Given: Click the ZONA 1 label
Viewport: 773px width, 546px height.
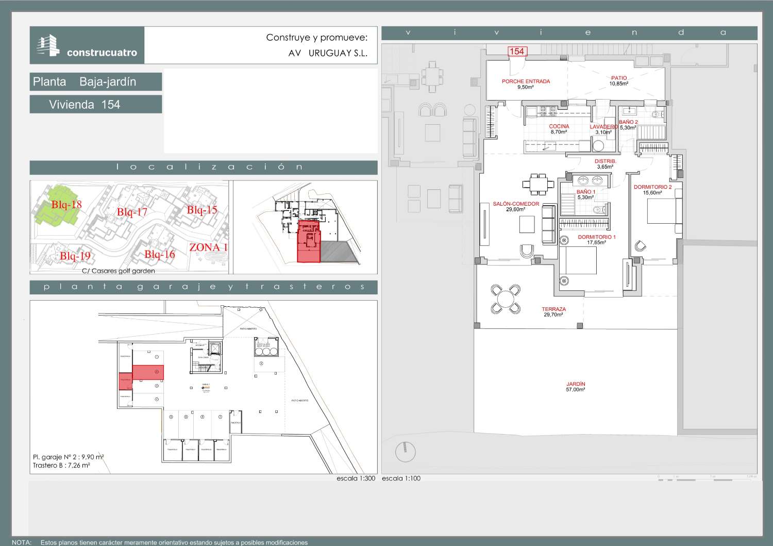Looking at the screenshot, I should click(208, 247).
